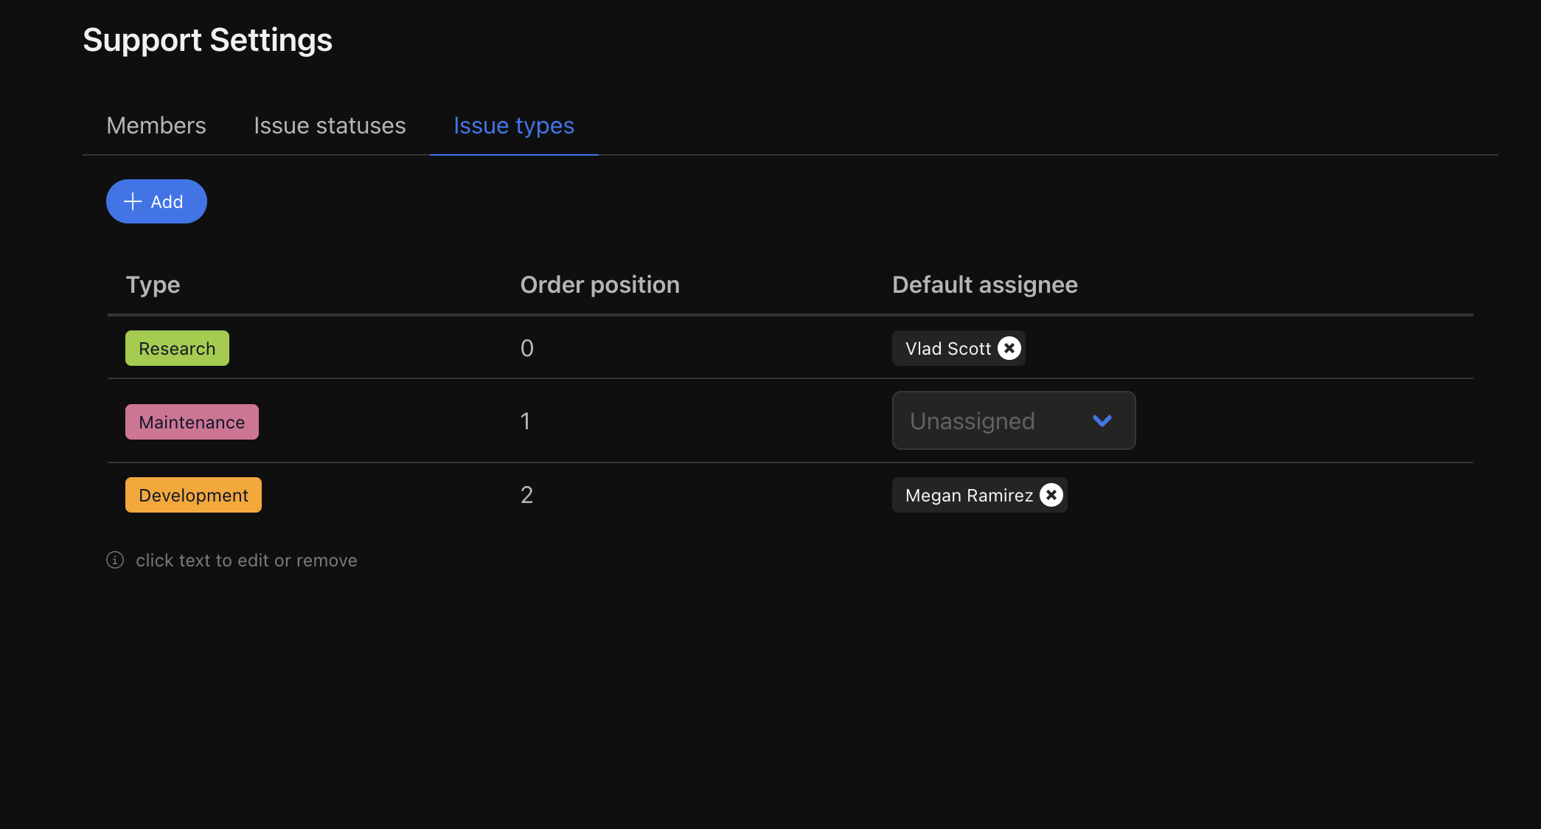Edit order position 2 for Development

click(526, 495)
